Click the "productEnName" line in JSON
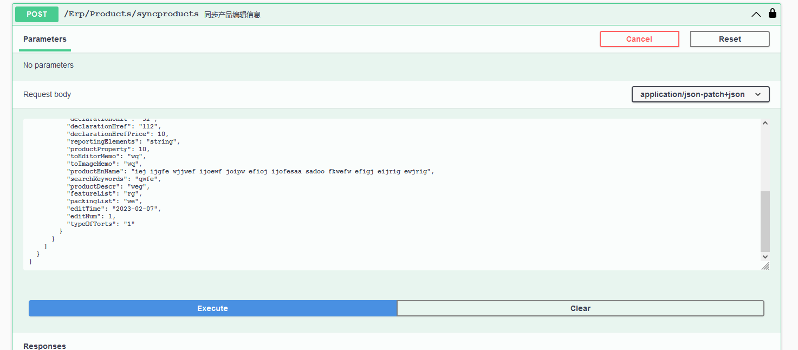The image size is (798, 350). coord(250,171)
